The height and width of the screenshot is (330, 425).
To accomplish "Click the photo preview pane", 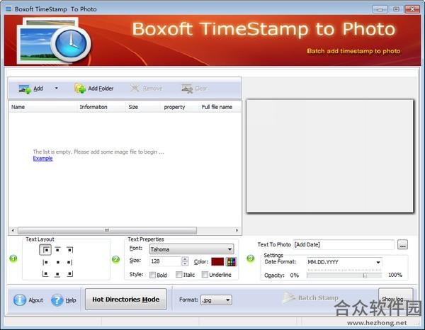I will (x=329, y=156).
